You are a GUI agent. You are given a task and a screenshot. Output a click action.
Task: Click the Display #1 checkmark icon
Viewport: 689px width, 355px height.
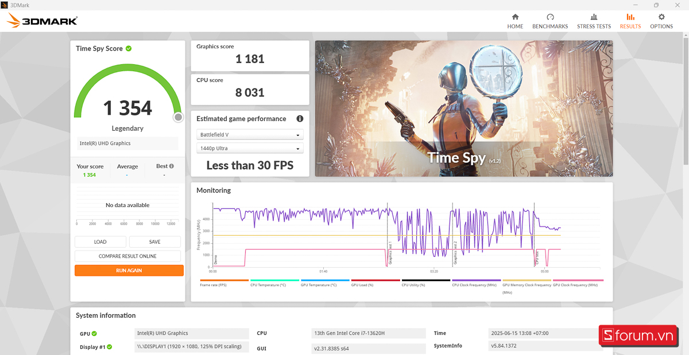tap(109, 347)
